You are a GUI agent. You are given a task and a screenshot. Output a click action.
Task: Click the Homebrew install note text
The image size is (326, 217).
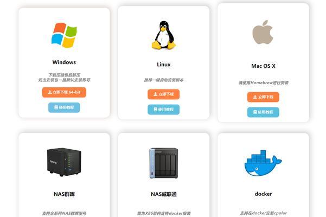(263, 82)
